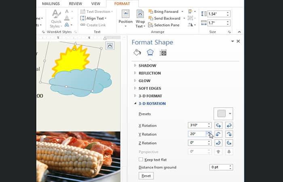Click the Create Link button
The width and height of the screenshot is (283, 182).
point(93,25)
